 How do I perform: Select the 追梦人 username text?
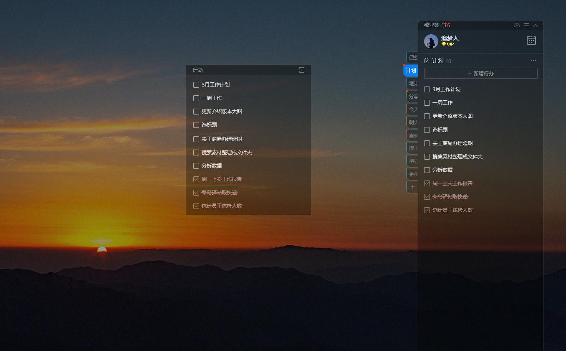450,38
